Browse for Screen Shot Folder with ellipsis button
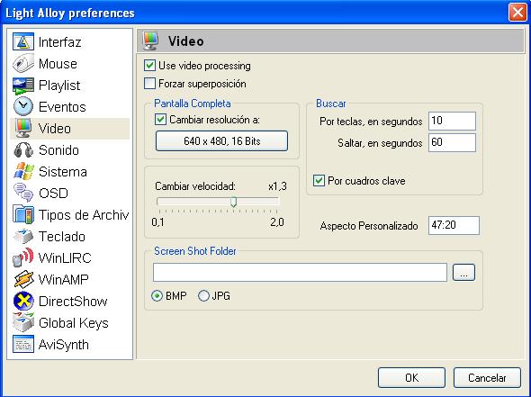Viewport: 531px width, 397px height. [463, 273]
